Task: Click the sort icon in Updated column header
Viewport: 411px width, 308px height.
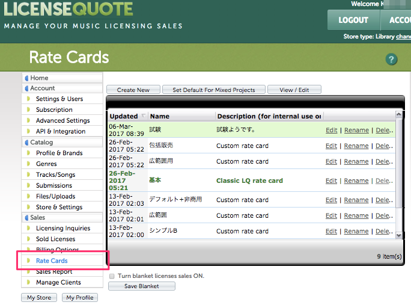Action: pos(143,116)
